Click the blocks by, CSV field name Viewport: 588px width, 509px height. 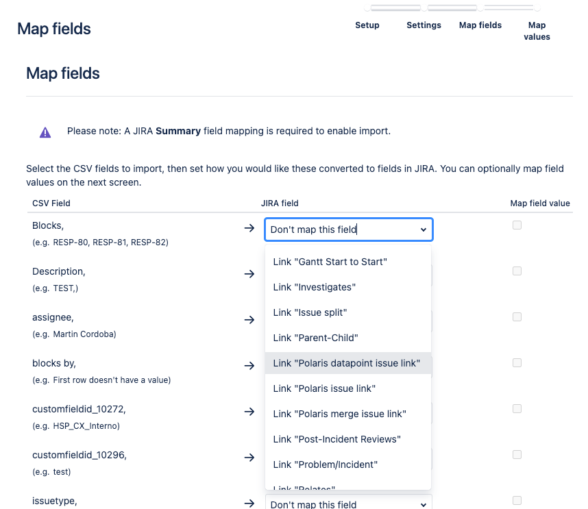(x=54, y=363)
